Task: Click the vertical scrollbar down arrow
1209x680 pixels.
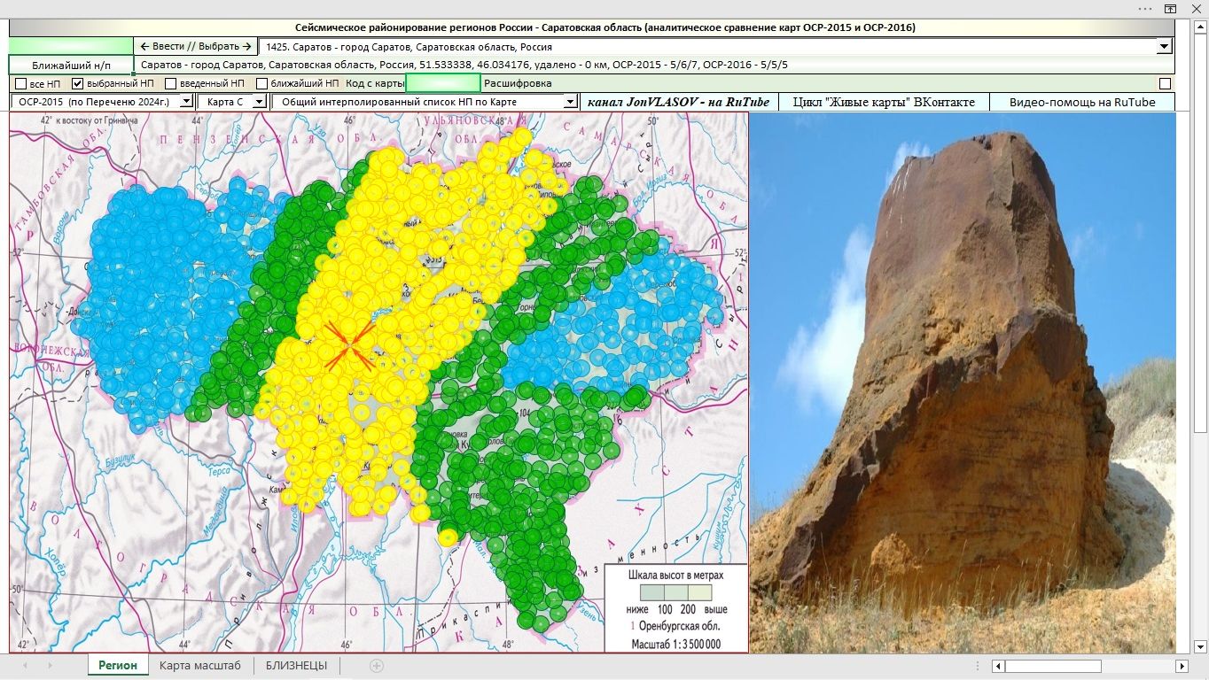Action: (x=1200, y=646)
